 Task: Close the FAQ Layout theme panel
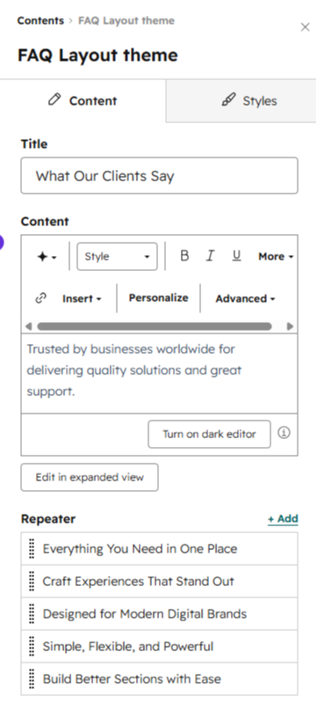(305, 27)
